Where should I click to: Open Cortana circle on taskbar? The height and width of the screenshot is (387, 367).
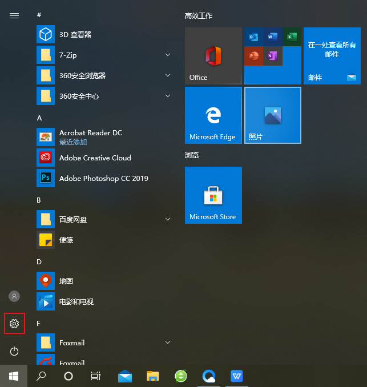tap(68, 376)
